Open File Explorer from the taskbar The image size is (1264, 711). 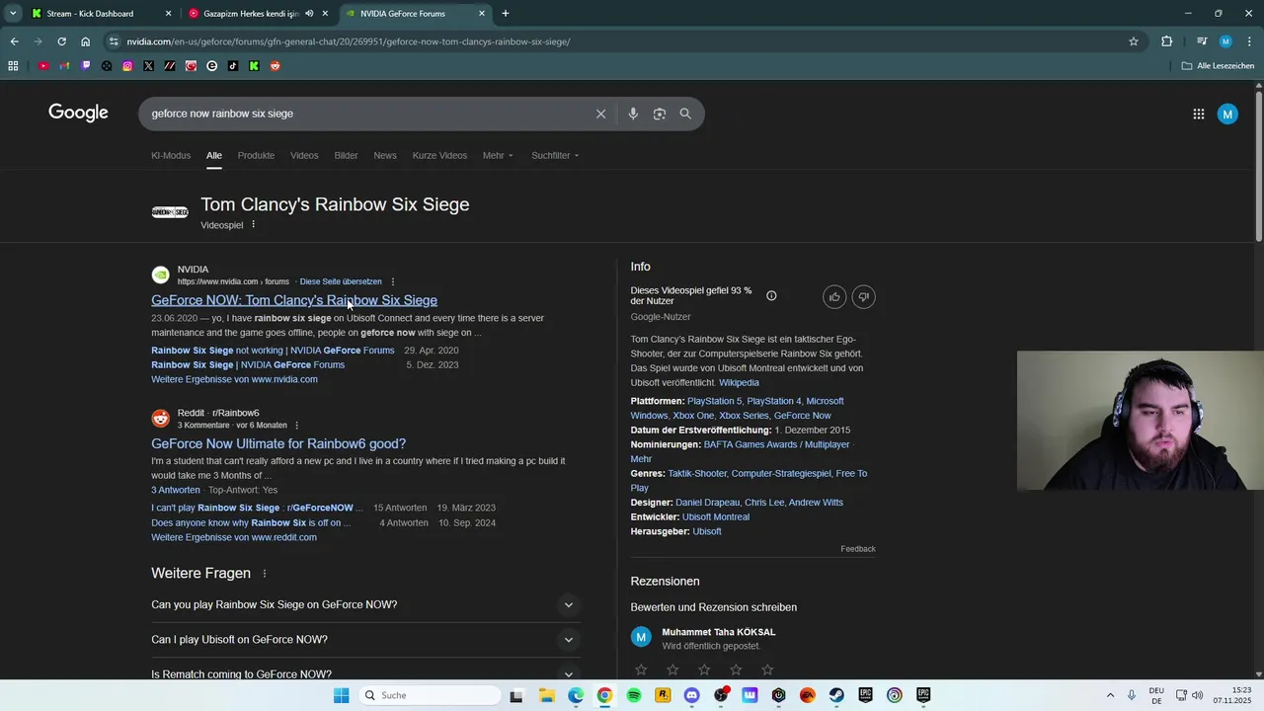[547, 695]
